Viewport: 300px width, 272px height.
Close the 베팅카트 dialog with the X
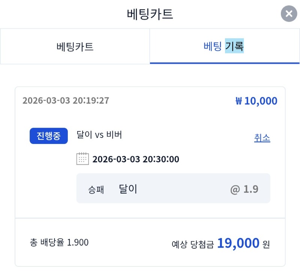[x=289, y=14]
